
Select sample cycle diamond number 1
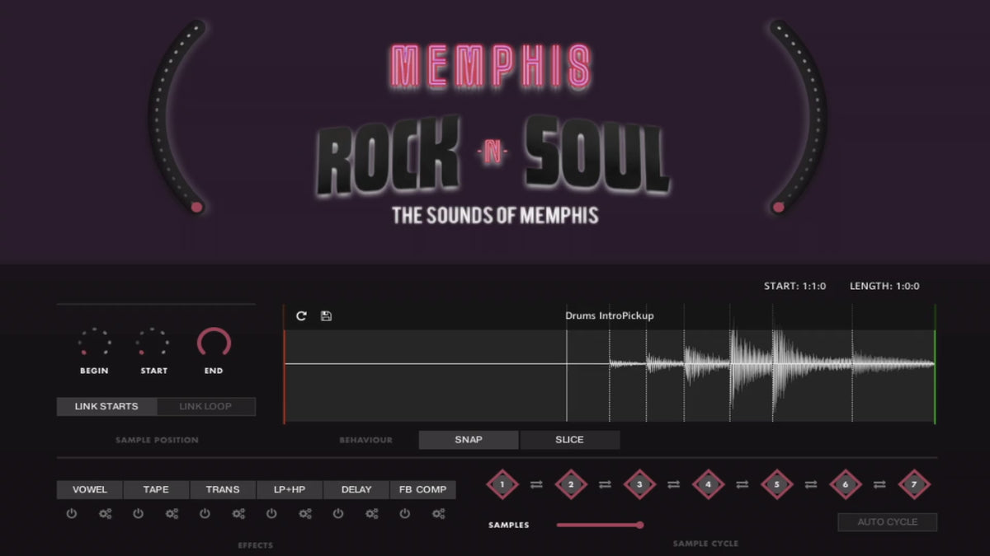(x=502, y=485)
